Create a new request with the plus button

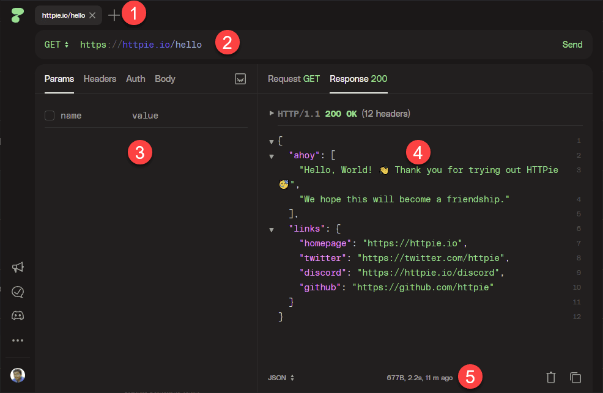tap(114, 15)
